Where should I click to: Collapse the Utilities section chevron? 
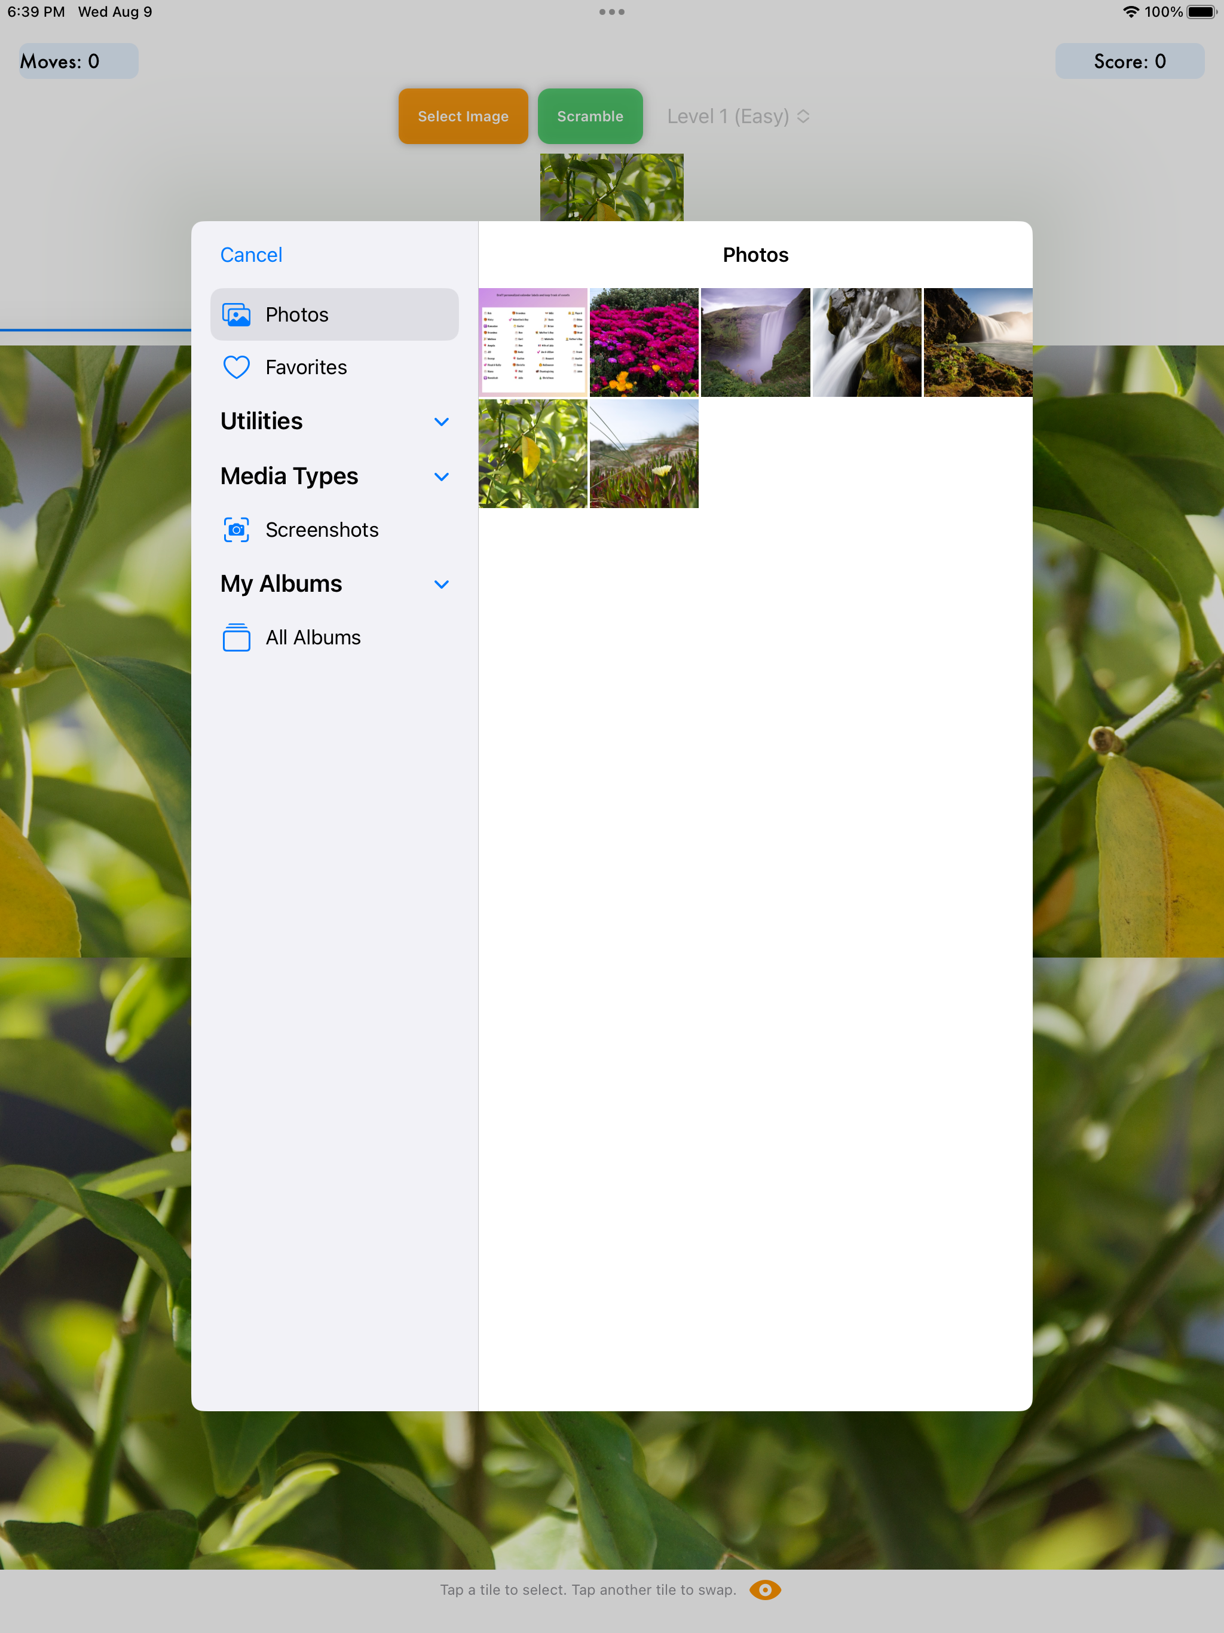point(442,421)
